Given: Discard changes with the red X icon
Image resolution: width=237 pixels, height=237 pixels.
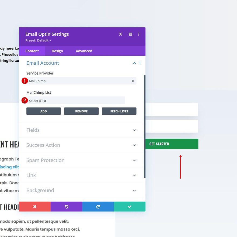Looking at the screenshot, I should (x=34, y=207).
